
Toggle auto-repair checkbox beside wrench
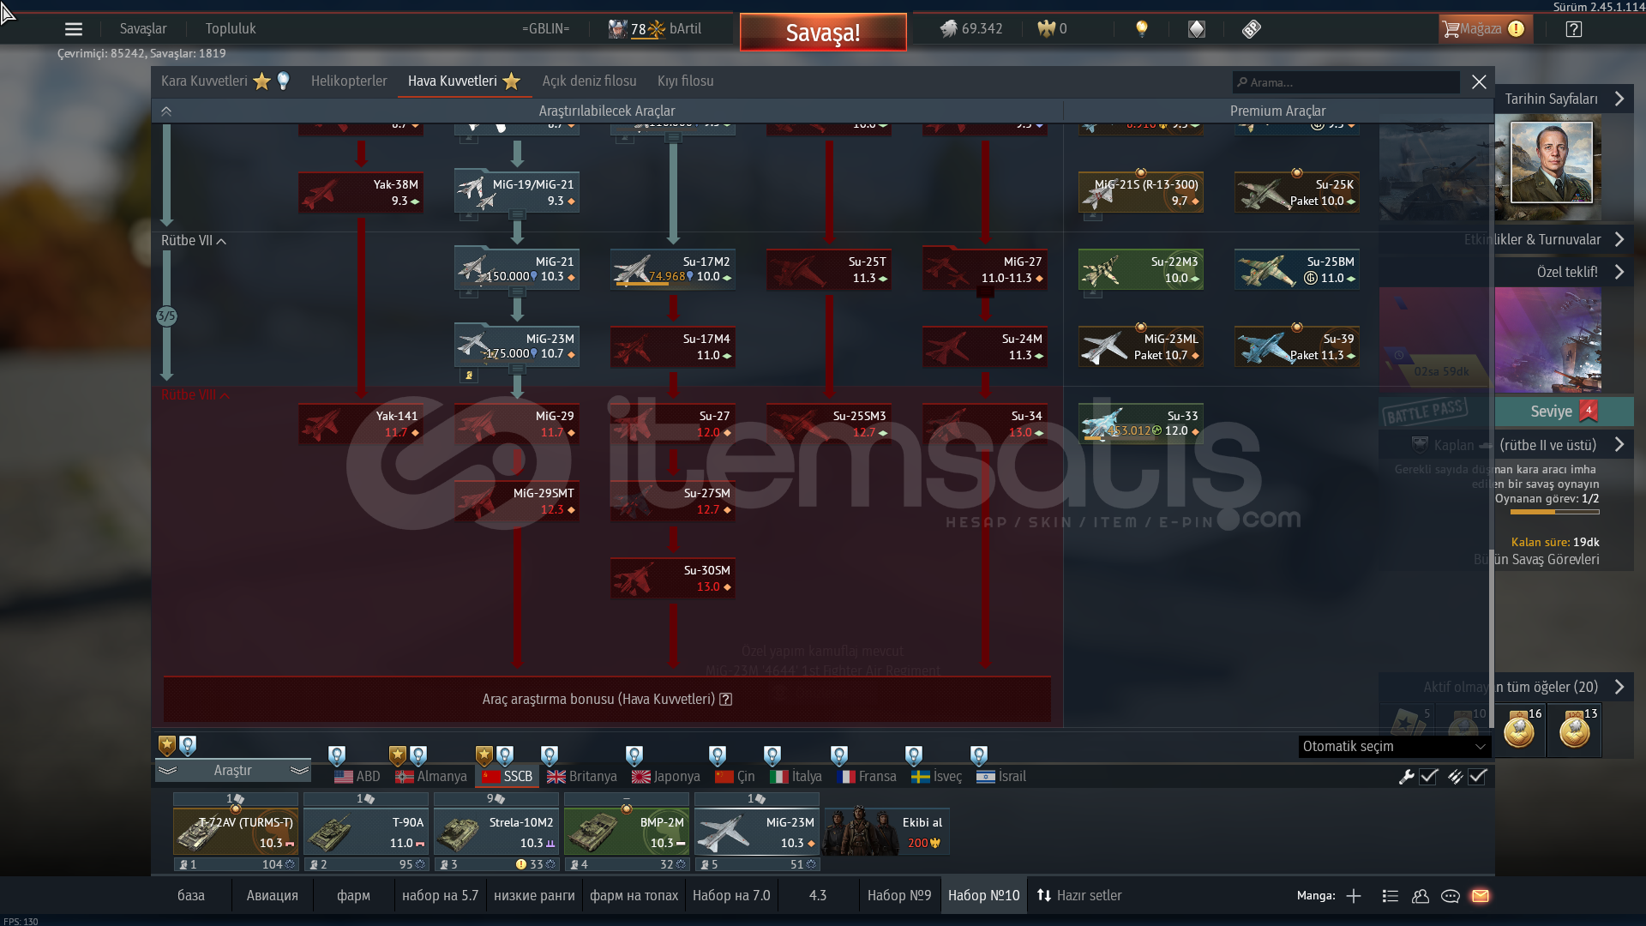(x=1428, y=777)
